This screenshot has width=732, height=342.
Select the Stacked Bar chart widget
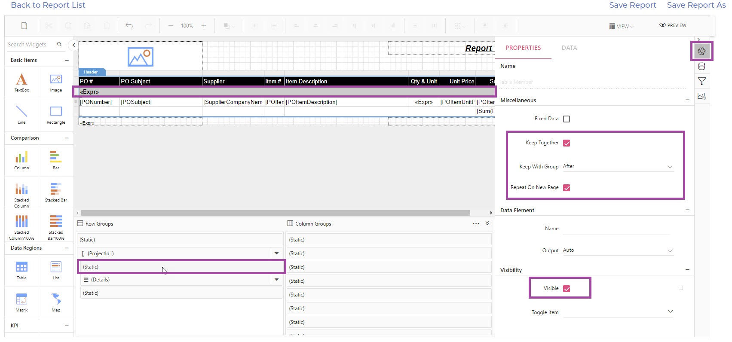point(56,192)
